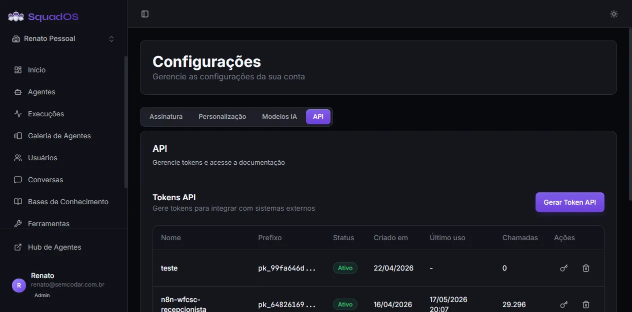Click the key icon for n8n-wfcsc token
632x312 pixels.
click(564, 304)
